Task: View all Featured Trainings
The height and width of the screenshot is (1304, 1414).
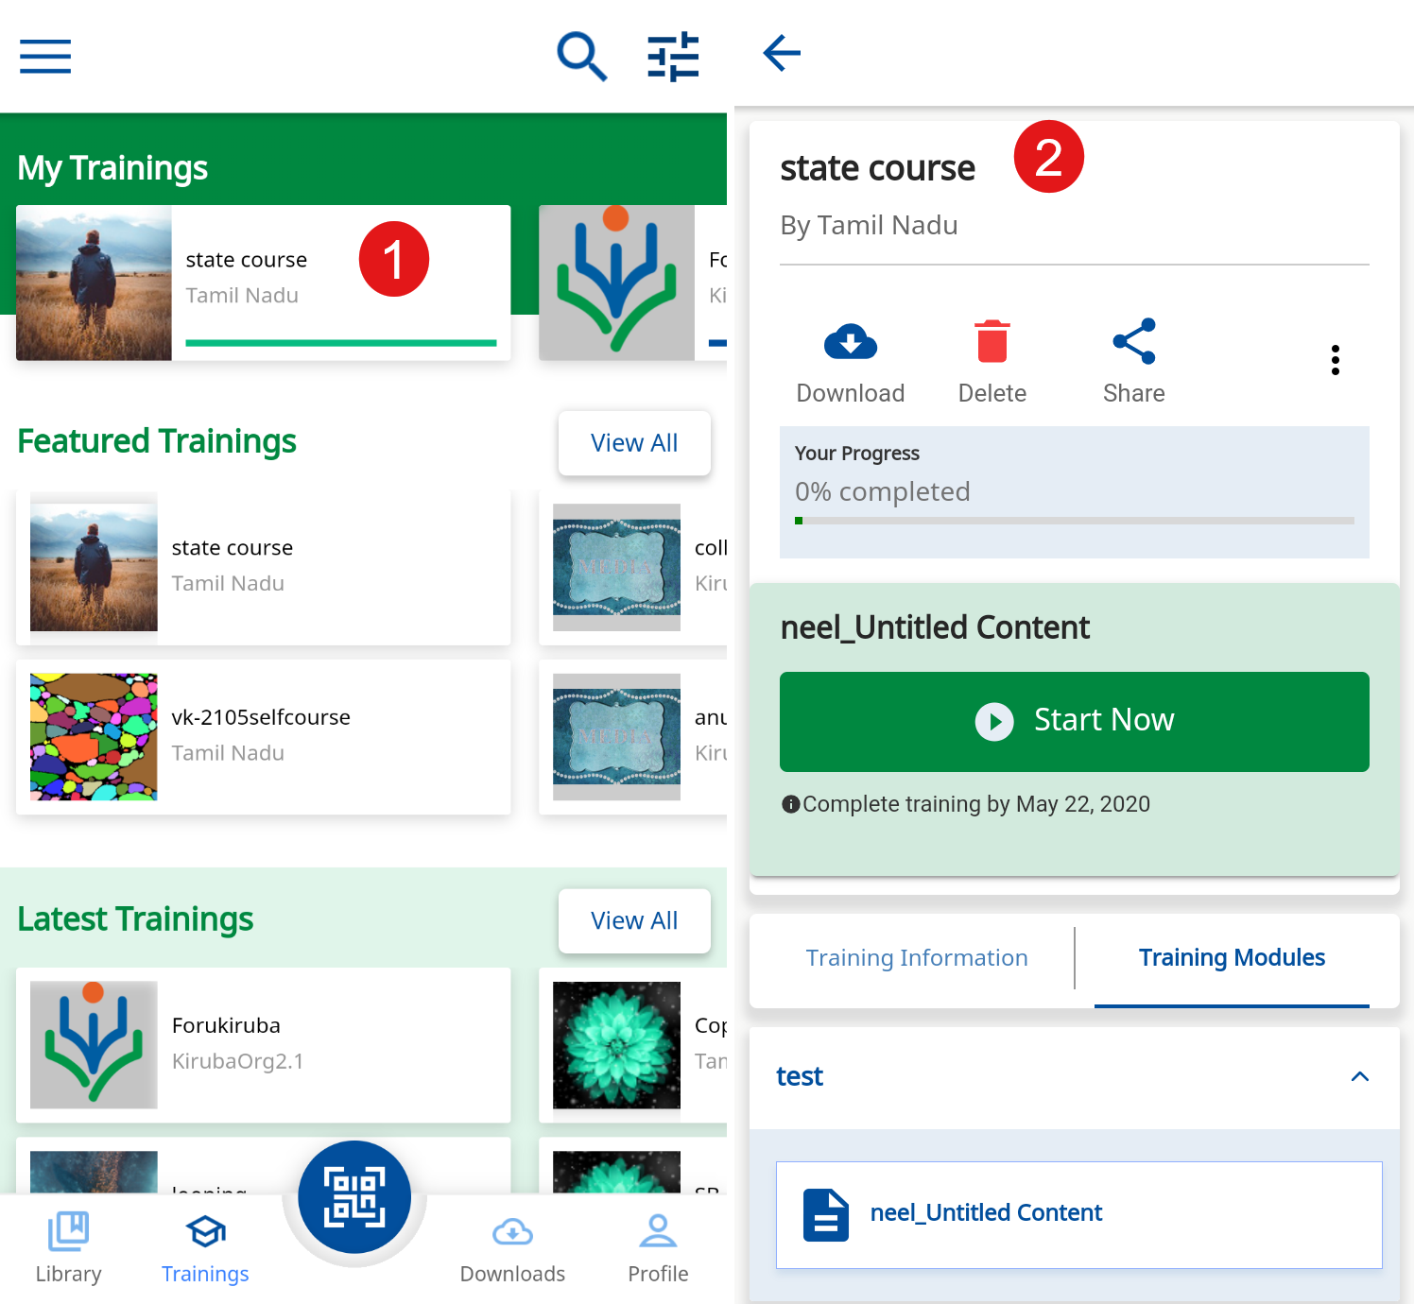Action: [x=633, y=443]
